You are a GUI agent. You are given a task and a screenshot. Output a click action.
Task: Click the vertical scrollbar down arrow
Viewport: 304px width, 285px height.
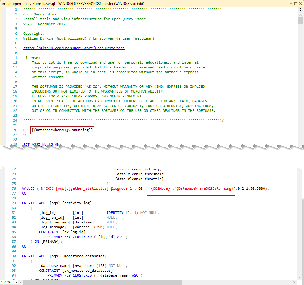click(299, 277)
